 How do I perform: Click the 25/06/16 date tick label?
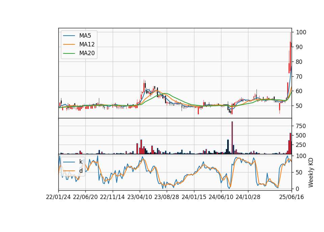292,197
